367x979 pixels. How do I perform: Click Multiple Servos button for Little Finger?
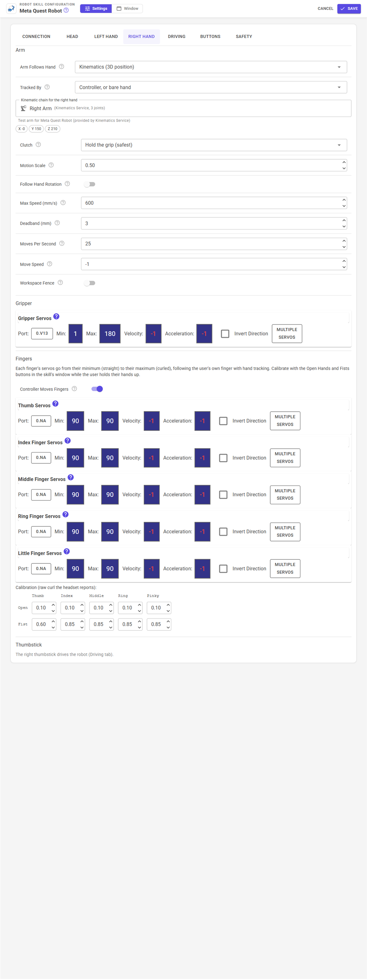point(285,568)
